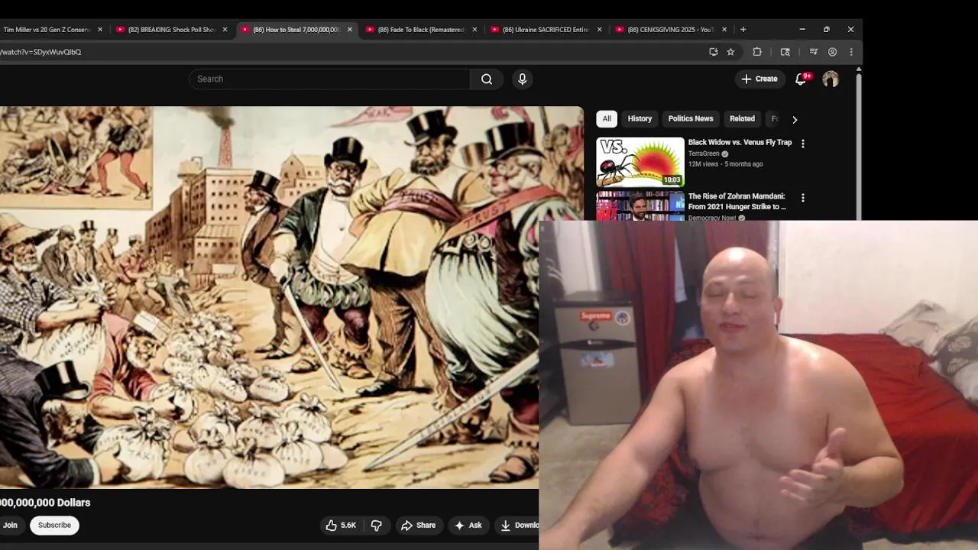
Task: Click the video player cartoon frame
Action: pyautogui.click(x=291, y=297)
